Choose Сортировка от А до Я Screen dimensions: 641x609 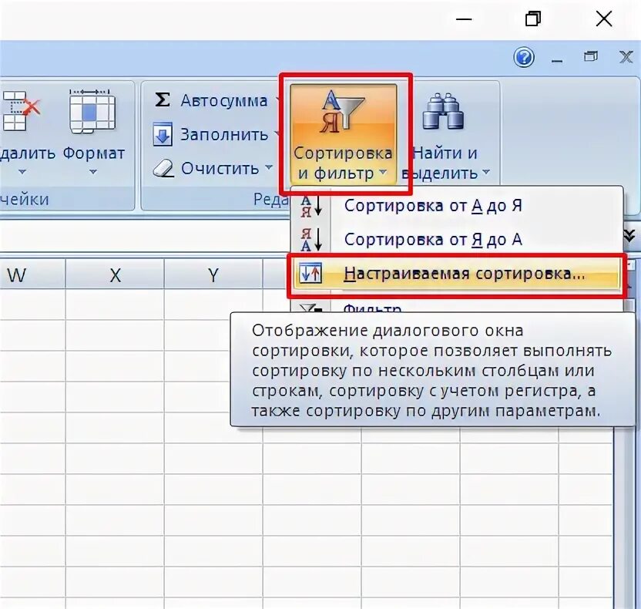[x=457, y=206]
